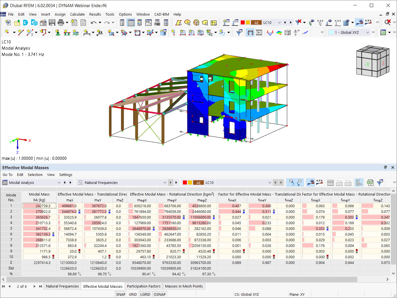Click the New Model icon
The height and width of the screenshot is (298, 397).
[x=8, y=23]
